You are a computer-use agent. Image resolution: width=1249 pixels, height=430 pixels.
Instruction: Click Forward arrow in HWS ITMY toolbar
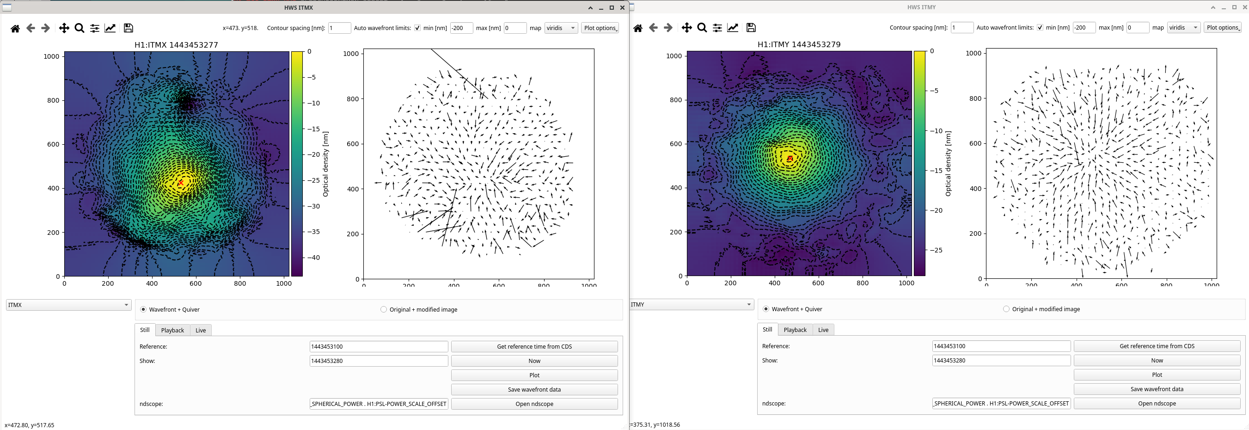click(668, 28)
